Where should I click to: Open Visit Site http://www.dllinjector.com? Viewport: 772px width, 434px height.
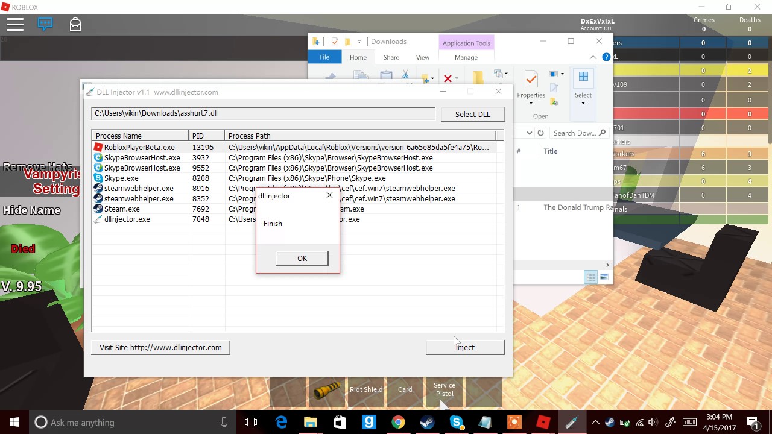click(160, 347)
